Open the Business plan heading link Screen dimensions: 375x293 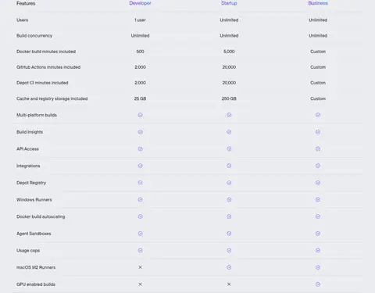318,3
